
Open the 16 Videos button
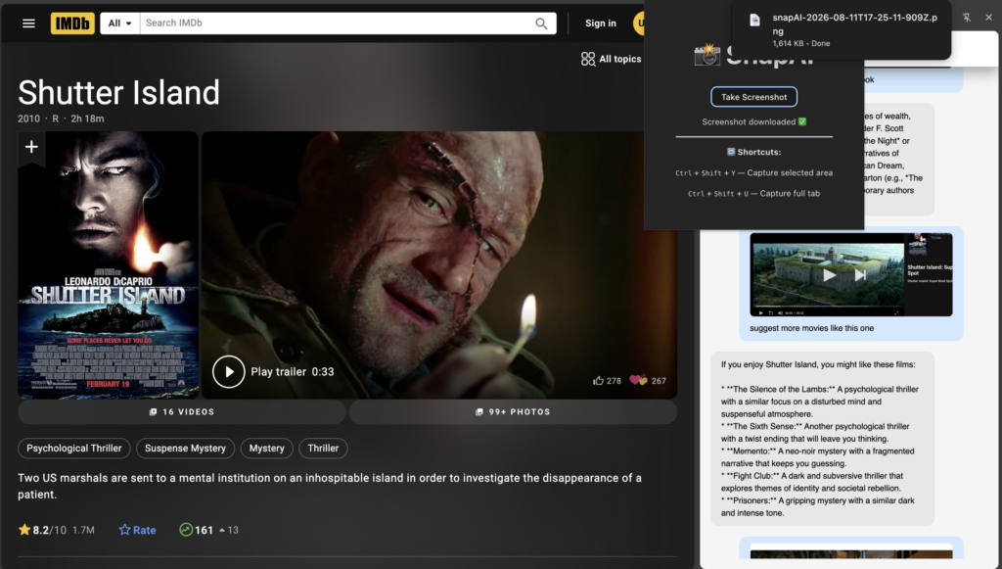[x=182, y=412]
